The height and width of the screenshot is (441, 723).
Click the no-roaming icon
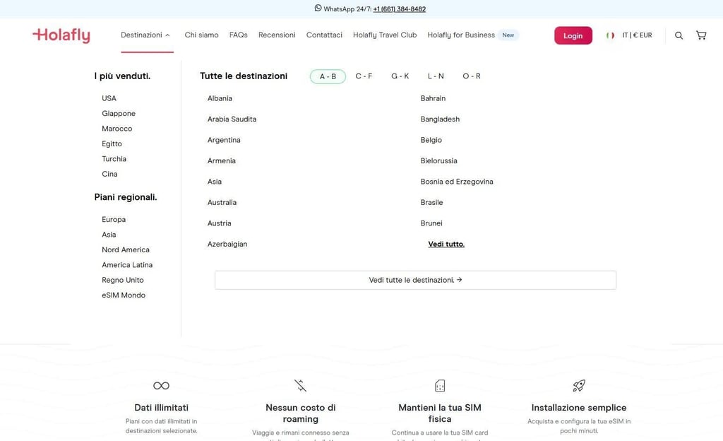click(301, 386)
